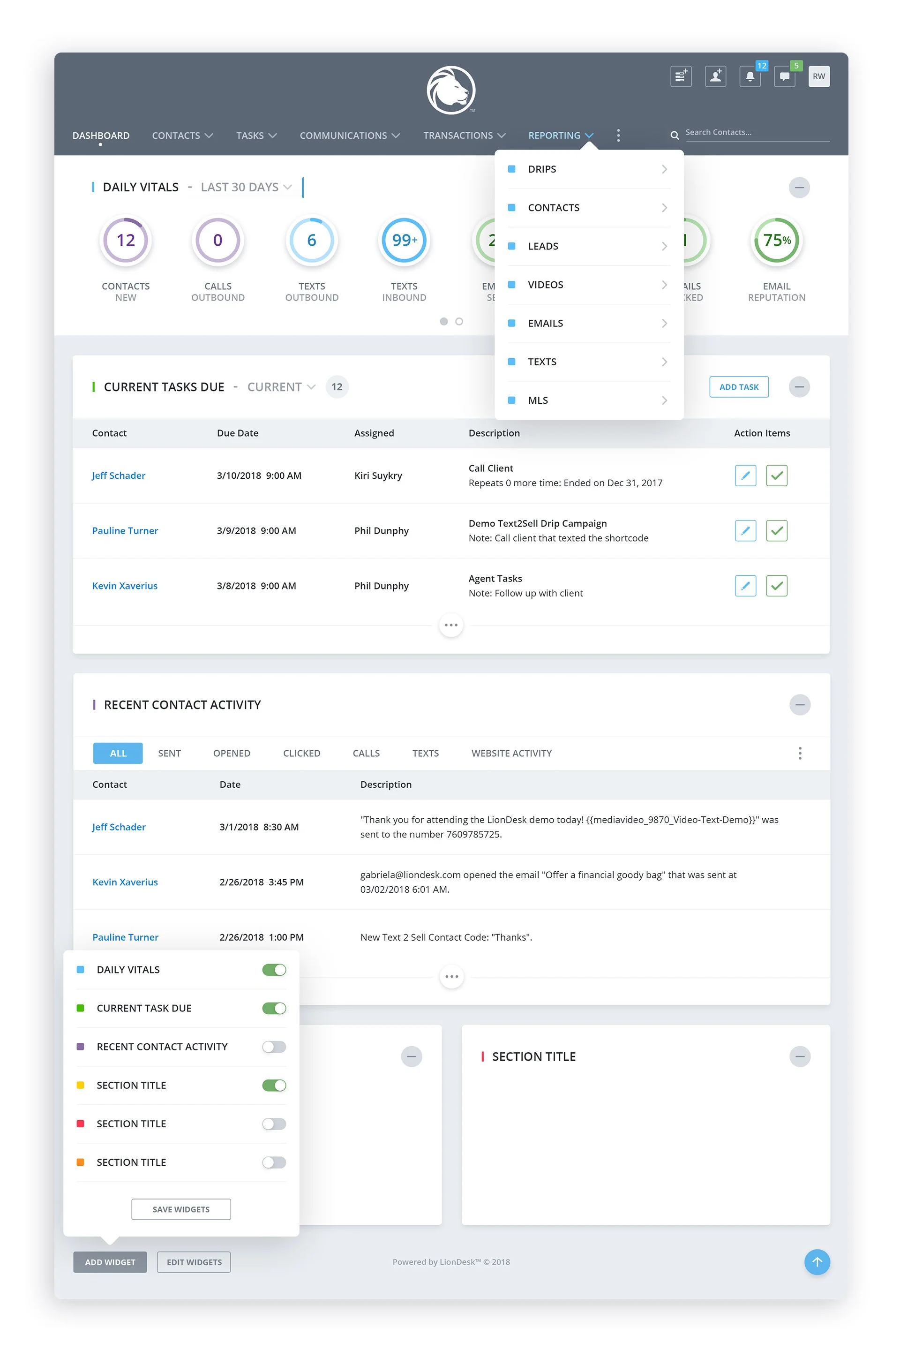Screen dimensions: 900x1350
Task: Click the add contact icon in header
Action: [715, 76]
